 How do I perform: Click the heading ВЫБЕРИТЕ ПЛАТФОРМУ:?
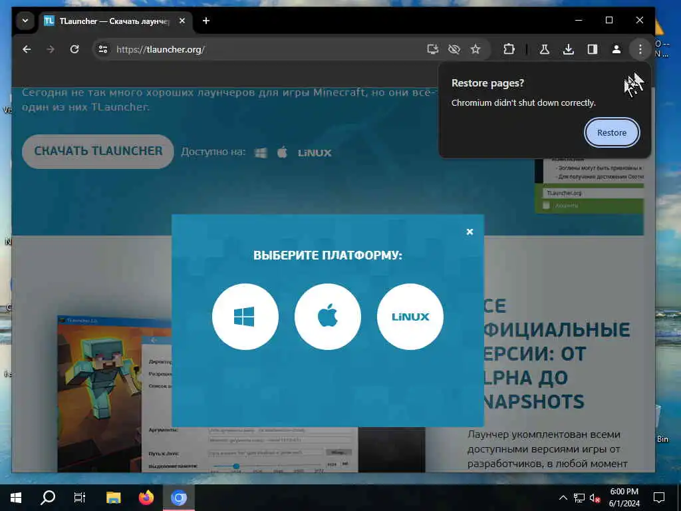328,255
